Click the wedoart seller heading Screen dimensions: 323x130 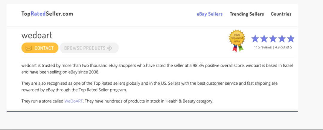pyautogui.click(x=37, y=35)
